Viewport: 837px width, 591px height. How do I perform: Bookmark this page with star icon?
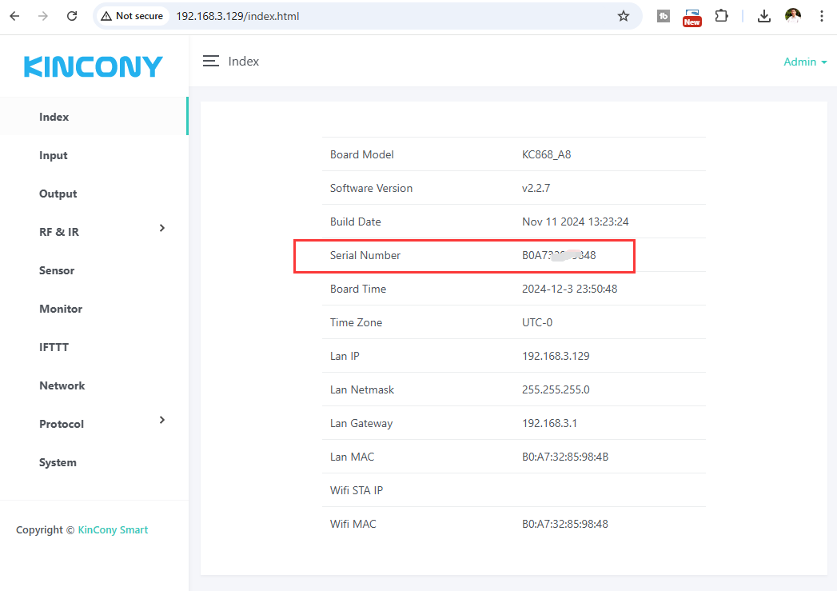pyautogui.click(x=624, y=16)
